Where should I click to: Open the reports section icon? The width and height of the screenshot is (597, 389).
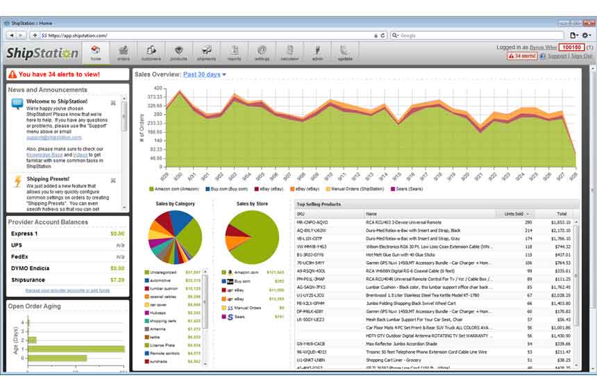pyautogui.click(x=234, y=53)
